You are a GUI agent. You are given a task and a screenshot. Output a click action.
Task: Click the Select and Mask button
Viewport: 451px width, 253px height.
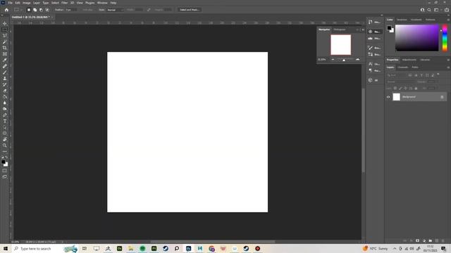[190, 10]
